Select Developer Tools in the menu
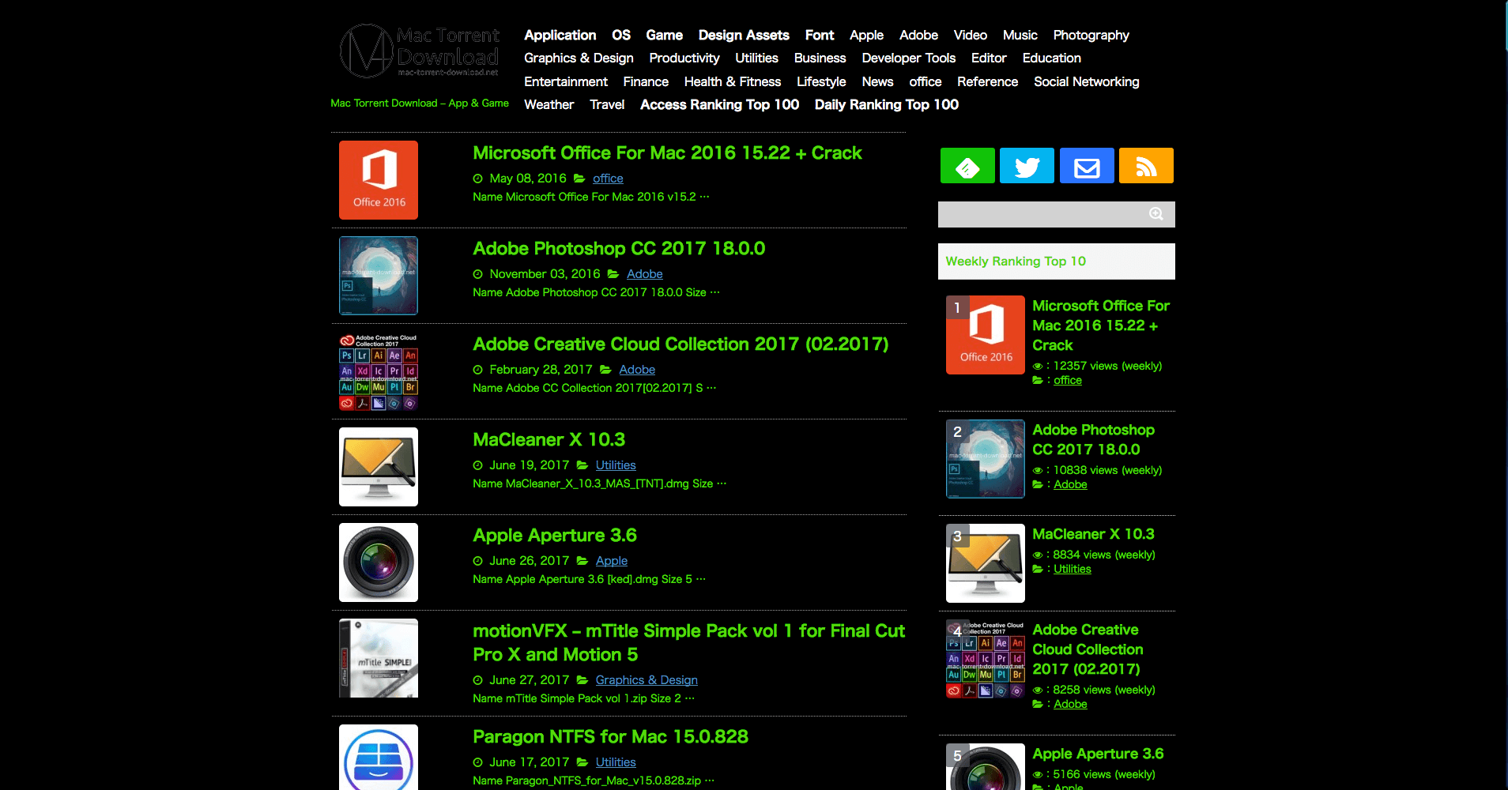 coord(908,58)
